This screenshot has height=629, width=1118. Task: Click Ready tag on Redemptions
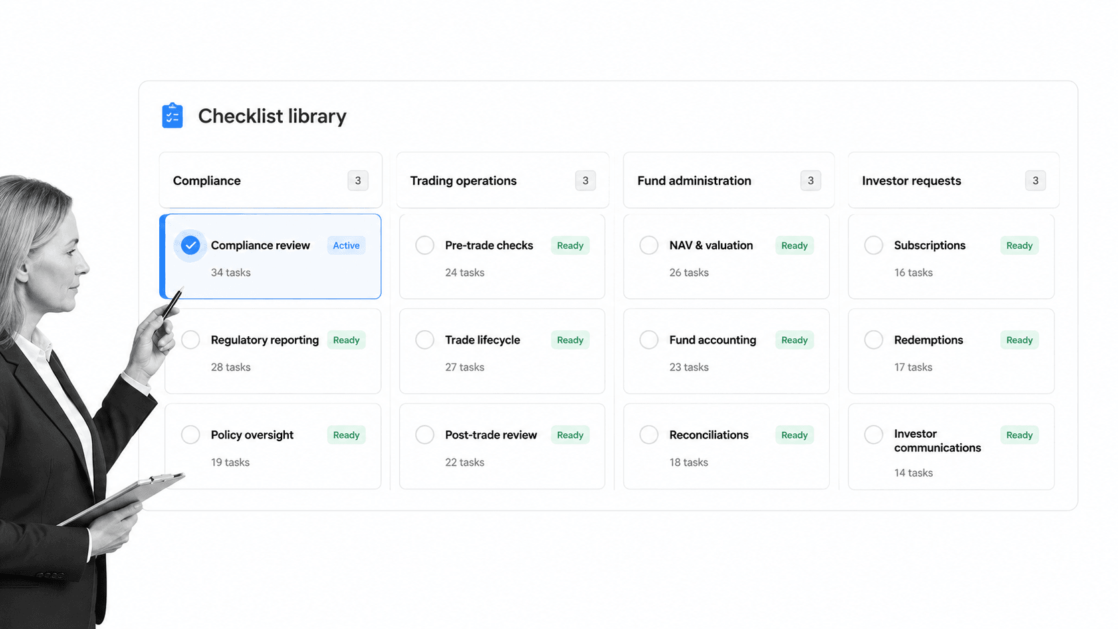pyautogui.click(x=1020, y=340)
